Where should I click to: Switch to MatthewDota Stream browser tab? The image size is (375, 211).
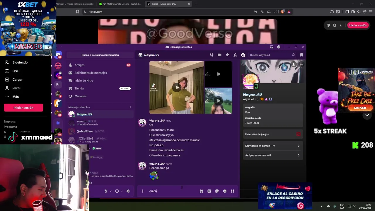point(120,4)
